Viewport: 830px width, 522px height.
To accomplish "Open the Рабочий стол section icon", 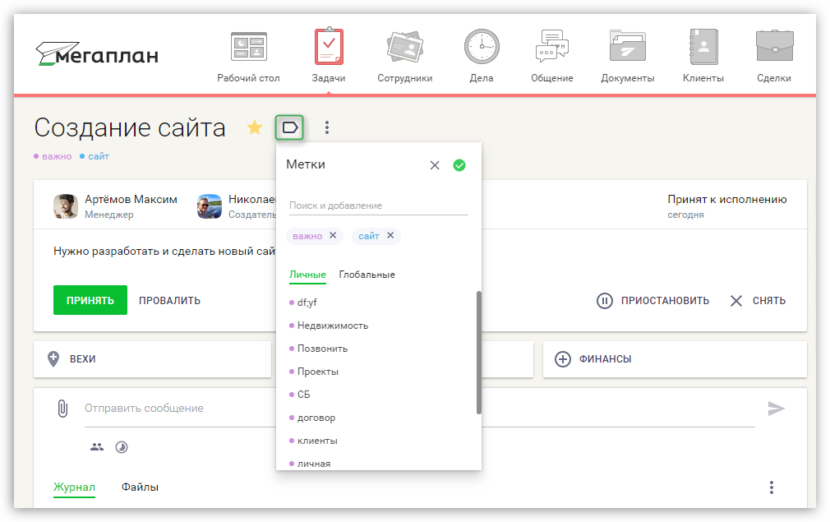I will 248,47.
